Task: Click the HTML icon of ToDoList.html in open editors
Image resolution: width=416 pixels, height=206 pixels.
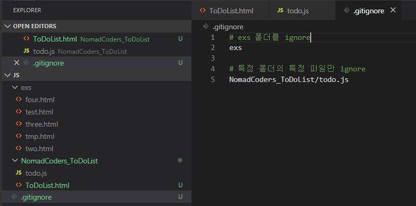Action: click(x=26, y=39)
